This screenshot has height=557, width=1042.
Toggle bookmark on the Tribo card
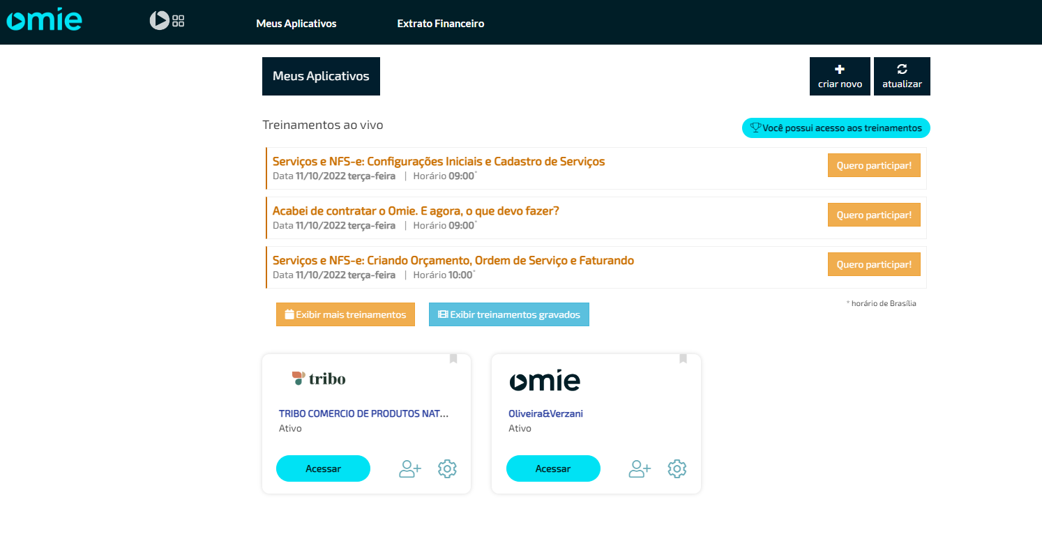[x=453, y=358]
